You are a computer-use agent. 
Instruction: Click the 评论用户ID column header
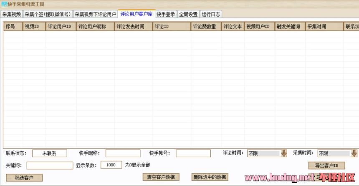click(x=61, y=27)
